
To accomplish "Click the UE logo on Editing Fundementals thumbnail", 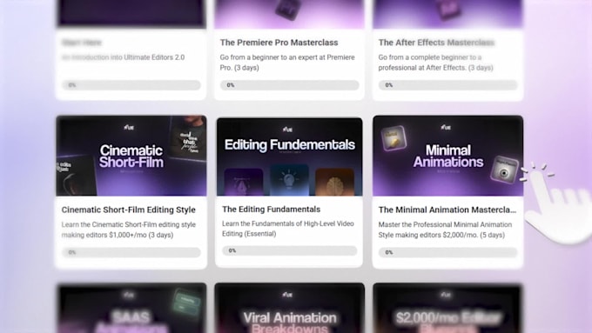I will (x=287, y=130).
